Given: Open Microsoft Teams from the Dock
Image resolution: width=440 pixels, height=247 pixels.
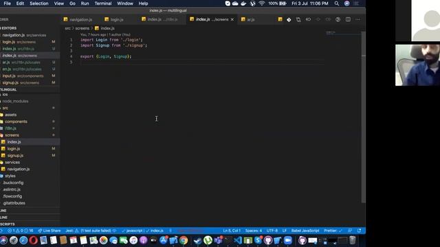Looking at the screenshot, I should [x=218, y=240].
